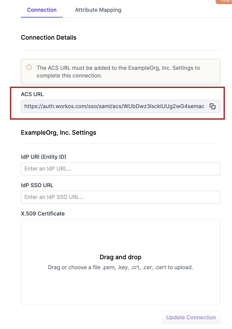Click the "Drag or choose a file" hint
The image size is (232, 329).
point(120,267)
